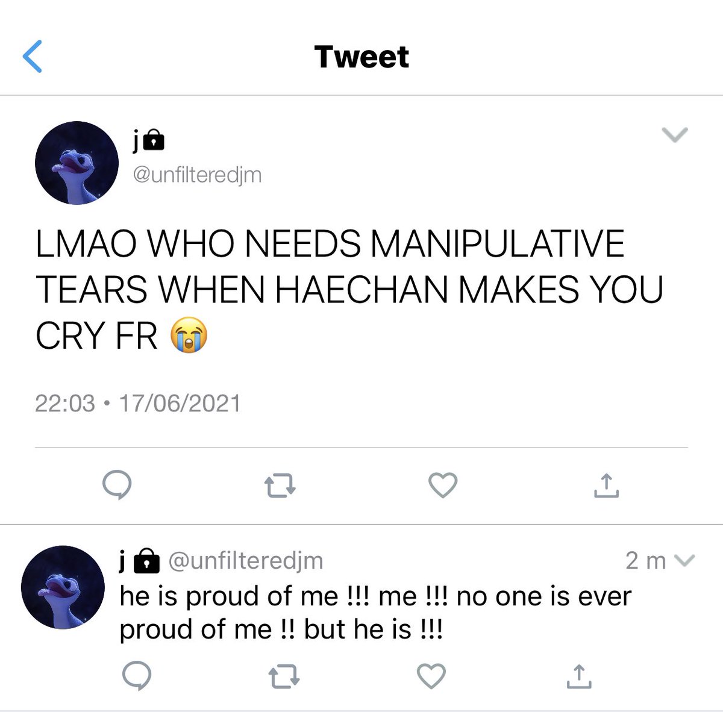Share the main tweet
Viewport: 723px width, 712px height.
click(x=606, y=485)
